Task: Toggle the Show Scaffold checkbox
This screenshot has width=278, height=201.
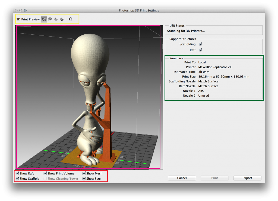Action: click(x=17, y=179)
